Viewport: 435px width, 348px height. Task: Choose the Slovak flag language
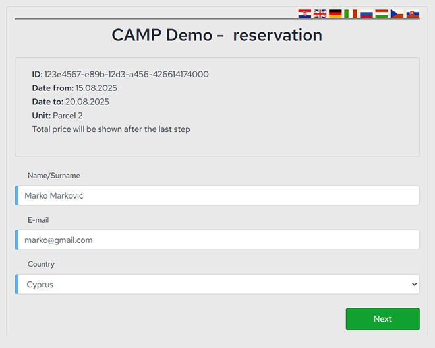[413, 13]
